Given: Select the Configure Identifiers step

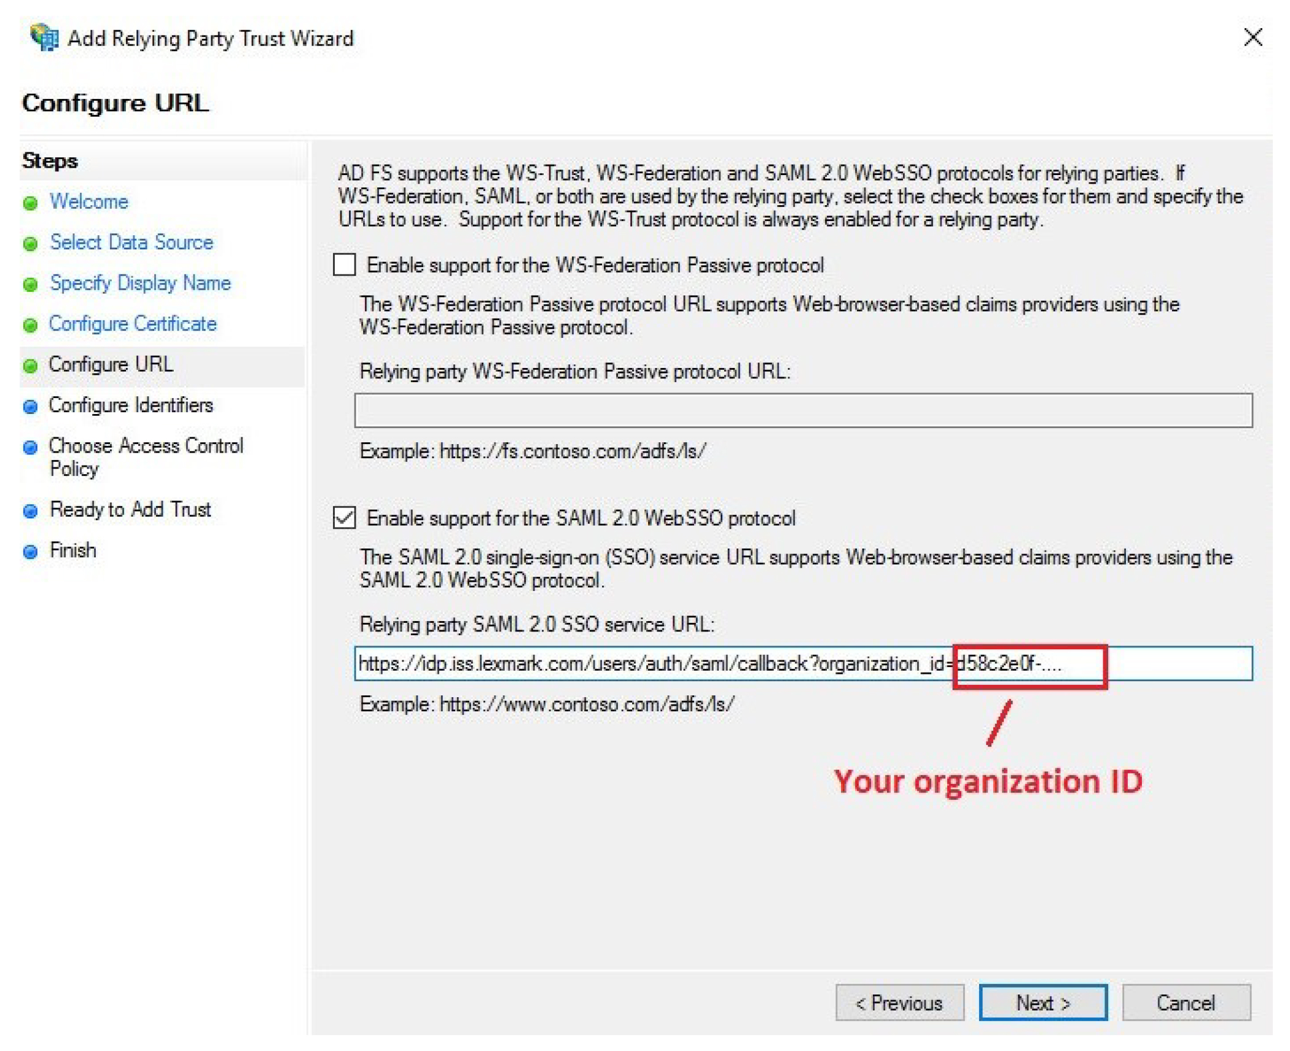Looking at the screenshot, I should [131, 405].
